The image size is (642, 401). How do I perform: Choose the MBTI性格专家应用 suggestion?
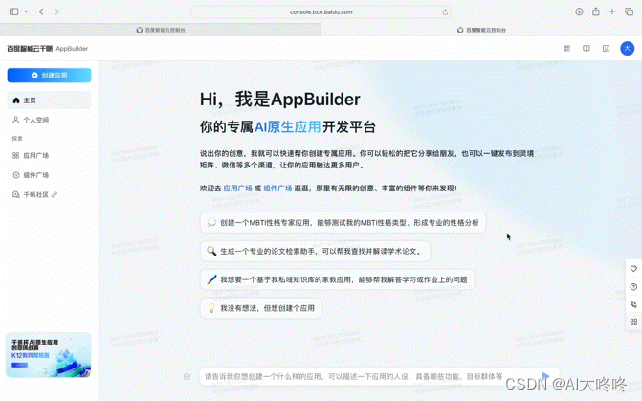(x=343, y=223)
